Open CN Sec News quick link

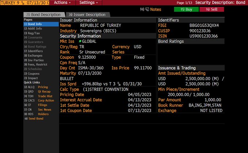click(38, 110)
